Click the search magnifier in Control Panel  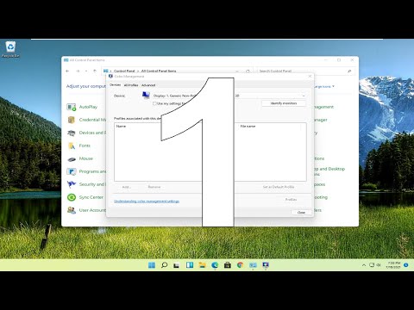point(349,71)
